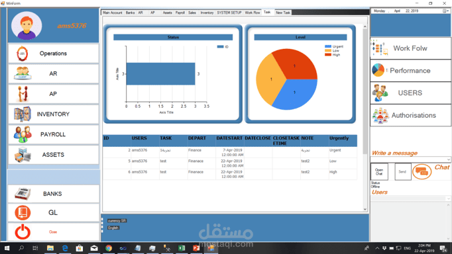Screen dimensions: 452x254
Task: Click the user avatar picture
Action: point(27,26)
